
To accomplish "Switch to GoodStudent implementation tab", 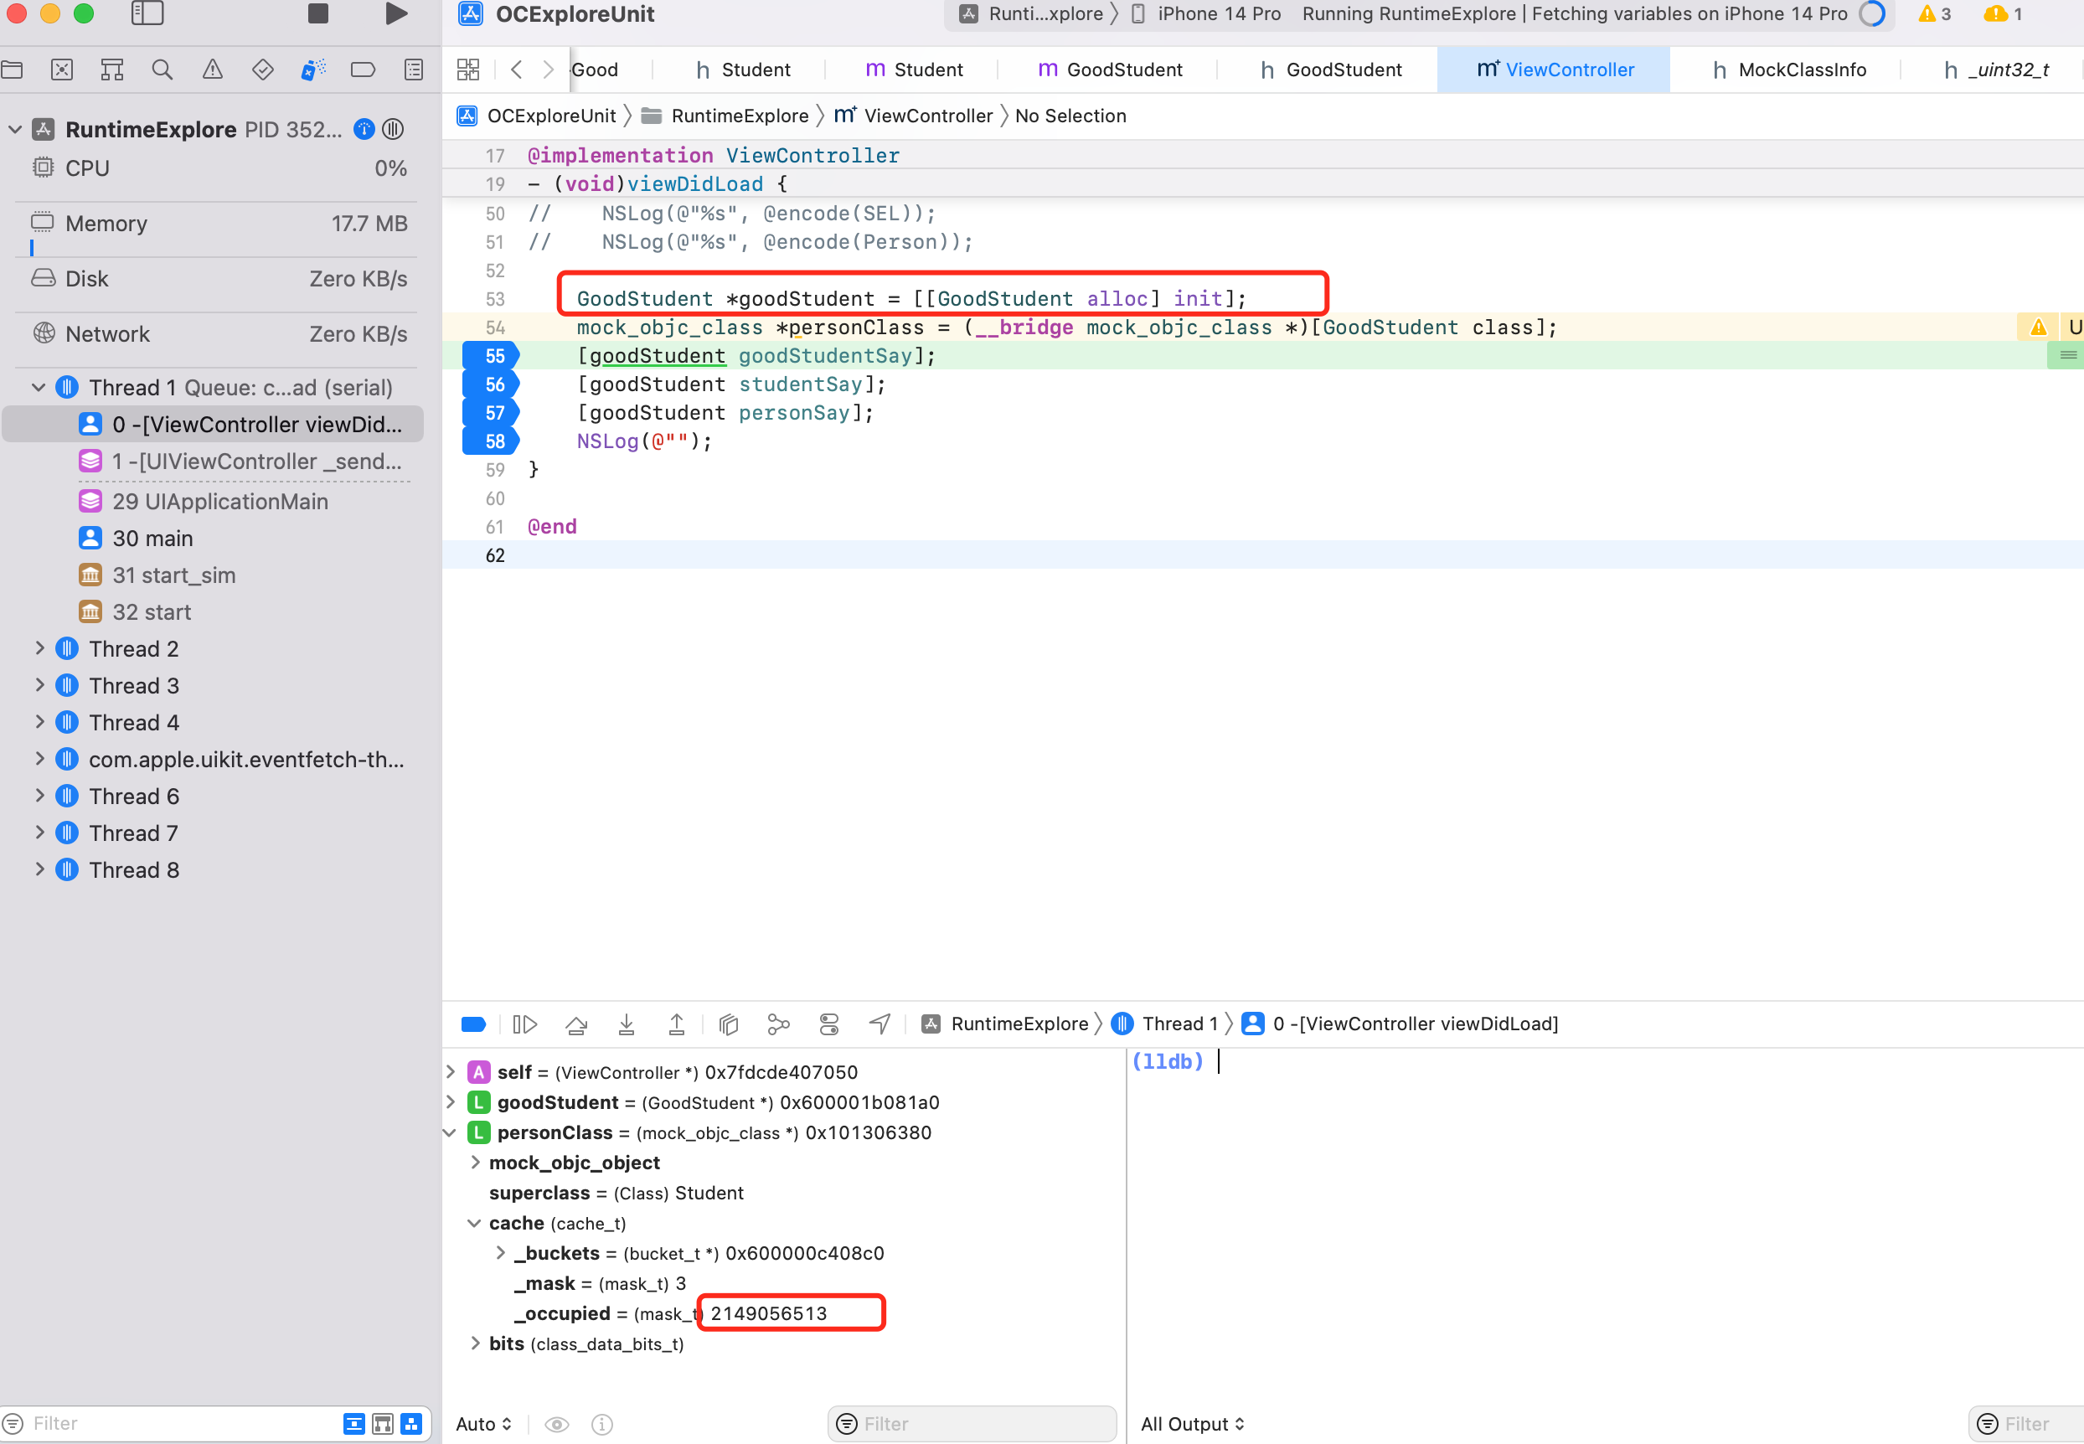I will click(1109, 70).
